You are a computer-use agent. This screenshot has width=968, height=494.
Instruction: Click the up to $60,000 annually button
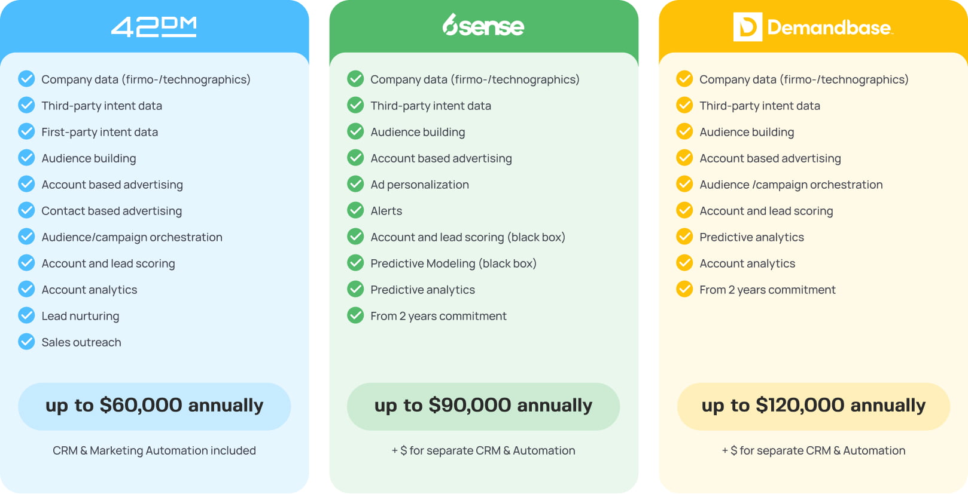click(x=154, y=406)
